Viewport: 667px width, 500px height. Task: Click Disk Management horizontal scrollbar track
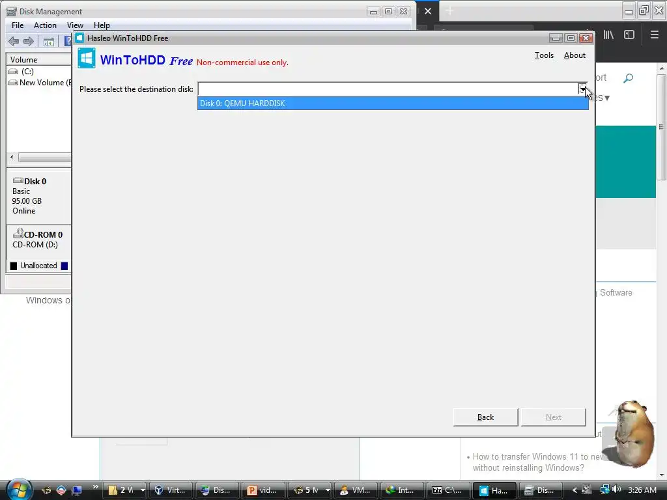tap(44, 158)
